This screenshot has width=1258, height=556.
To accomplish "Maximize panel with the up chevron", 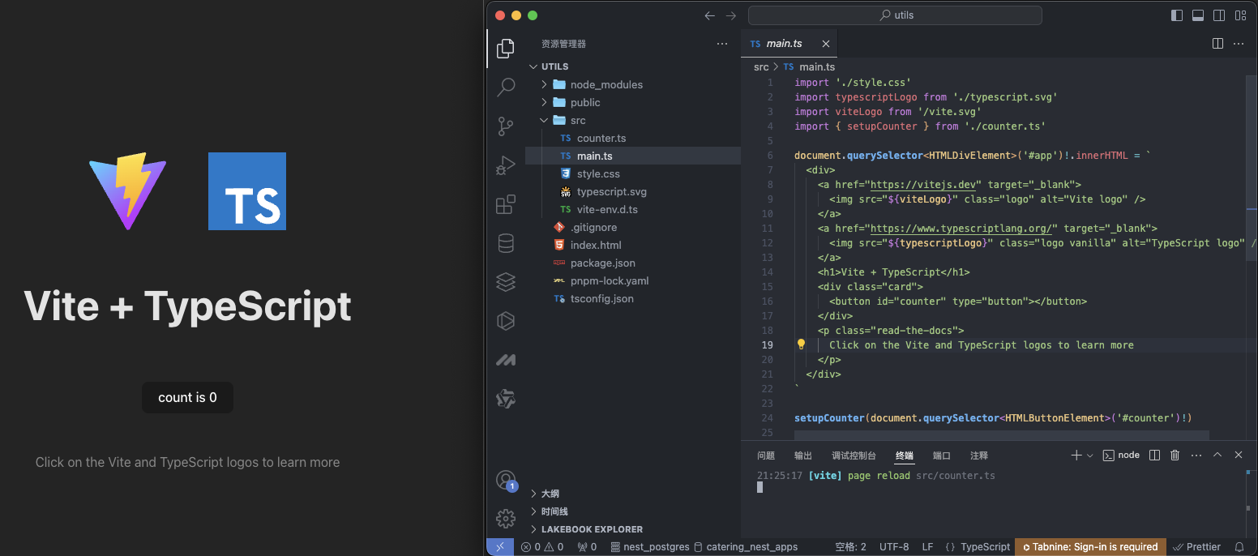I will pos(1217,455).
